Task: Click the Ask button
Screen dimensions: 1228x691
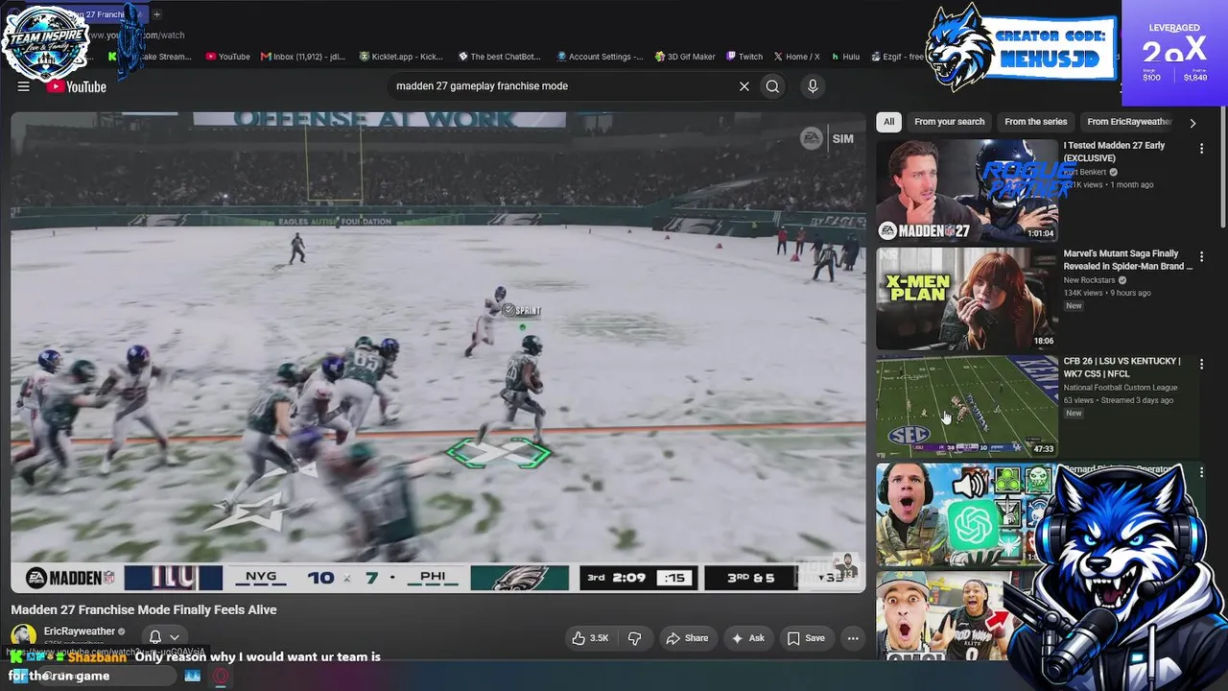Action: pyautogui.click(x=747, y=638)
